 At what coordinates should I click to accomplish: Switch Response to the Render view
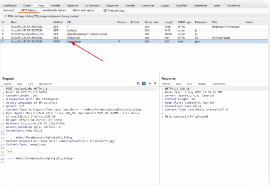[x=202, y=84]
